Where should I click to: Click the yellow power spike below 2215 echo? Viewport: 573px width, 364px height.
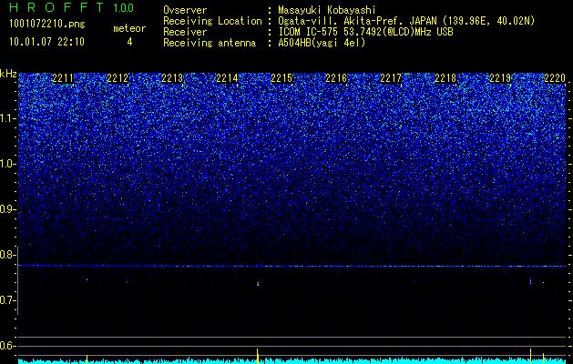coord(258,356)
